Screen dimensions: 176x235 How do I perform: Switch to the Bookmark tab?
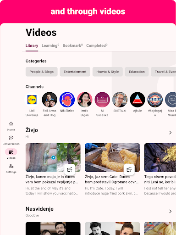73,45
